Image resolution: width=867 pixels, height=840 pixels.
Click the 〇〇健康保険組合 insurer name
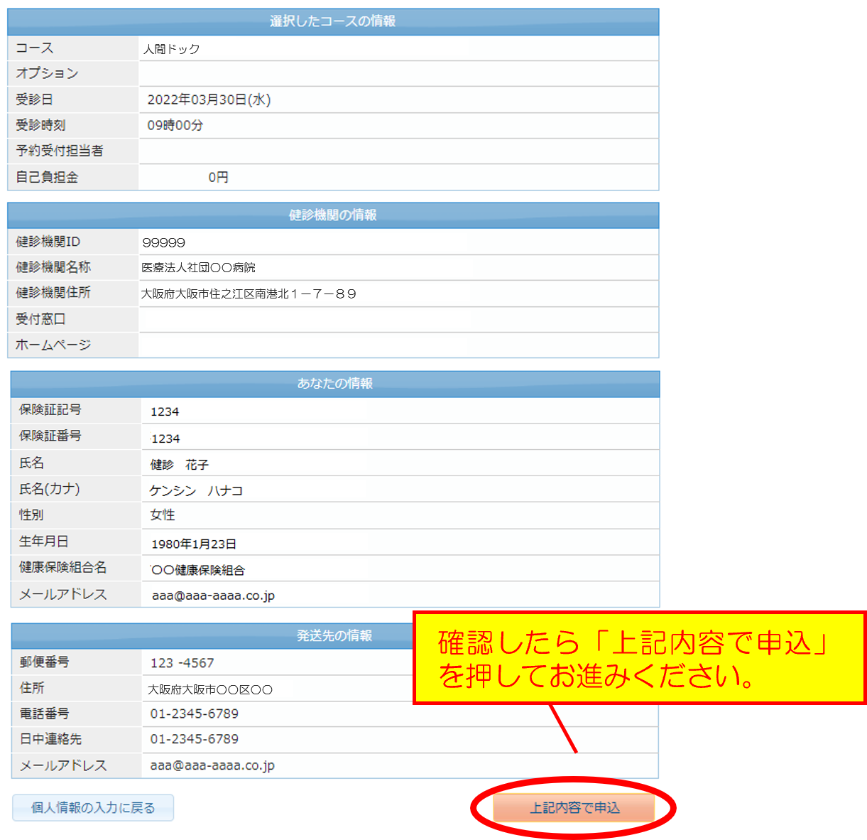[198, 570]
